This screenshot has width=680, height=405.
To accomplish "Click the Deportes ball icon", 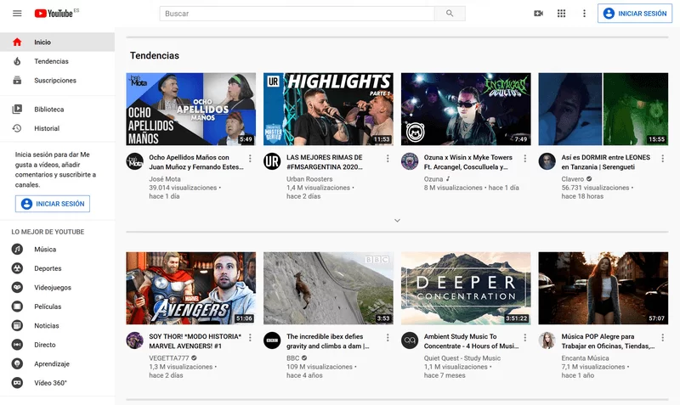I will [17, 268].
